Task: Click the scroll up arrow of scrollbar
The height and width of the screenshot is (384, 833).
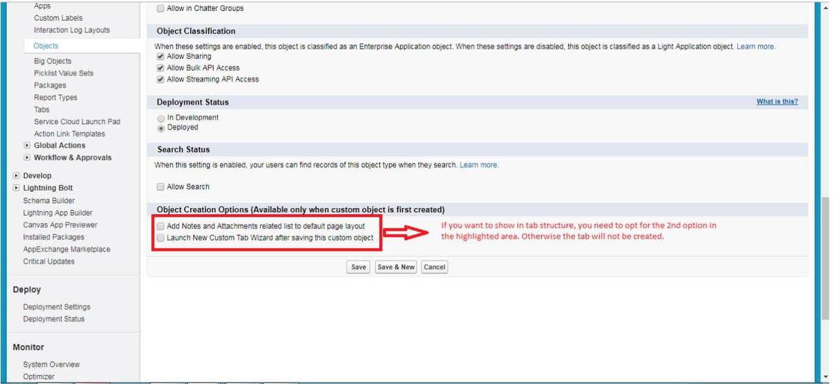Action: (x=824, y=6)
